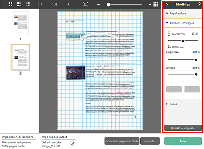Expand the Ruota section

[182, 104]
